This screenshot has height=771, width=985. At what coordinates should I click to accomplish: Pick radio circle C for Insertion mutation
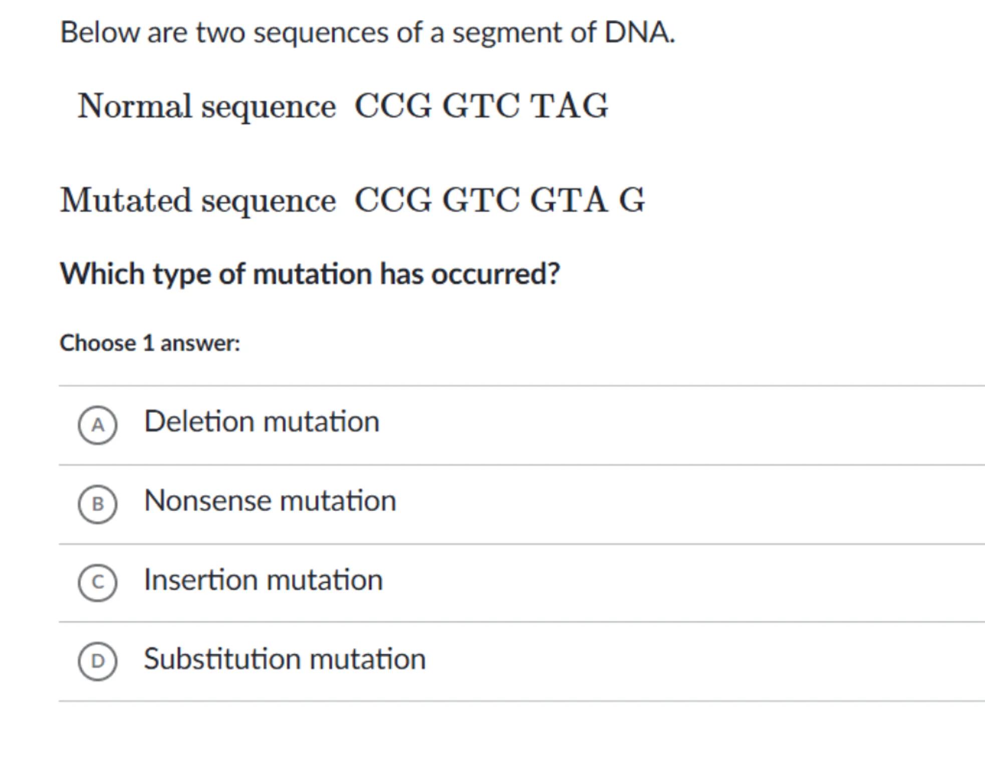point(98,582)
